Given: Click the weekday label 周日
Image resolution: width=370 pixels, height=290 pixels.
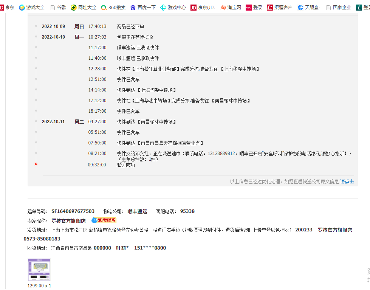Looking at the screenshot, I should [x=79, y=26].
